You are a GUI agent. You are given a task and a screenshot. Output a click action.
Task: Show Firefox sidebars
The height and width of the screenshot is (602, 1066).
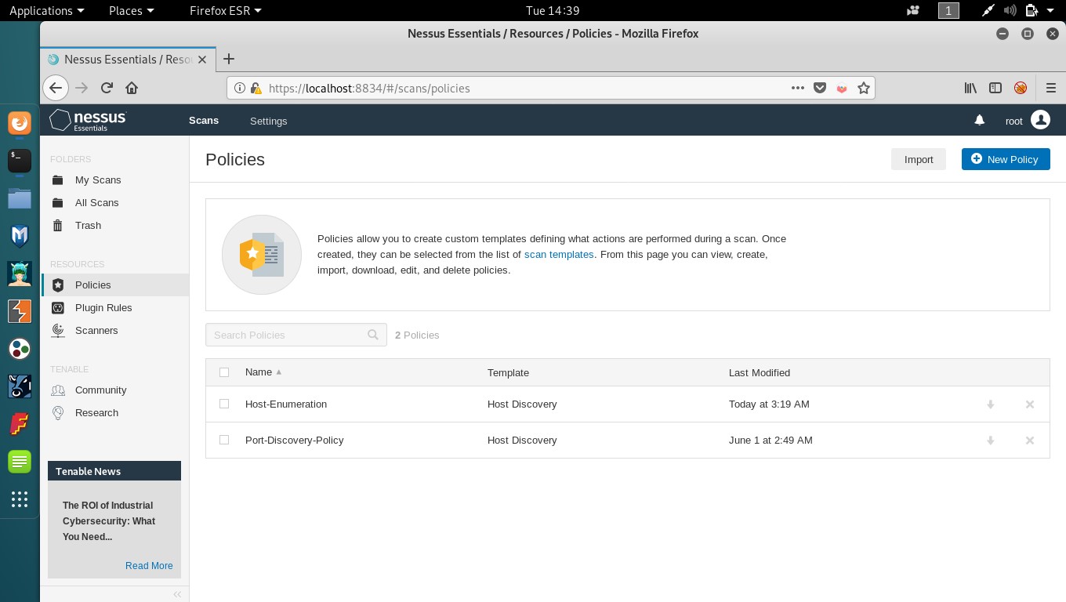point(995,88)
